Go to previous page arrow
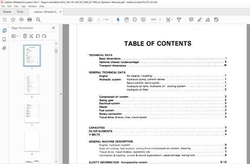 coord(82,20)
